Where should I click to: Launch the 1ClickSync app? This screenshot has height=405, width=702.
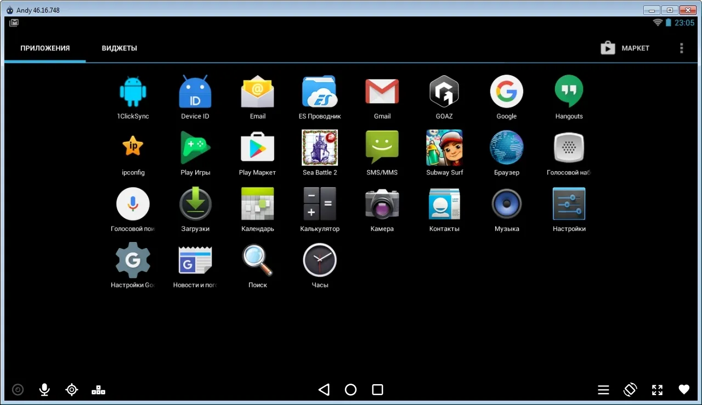(133, 92)
